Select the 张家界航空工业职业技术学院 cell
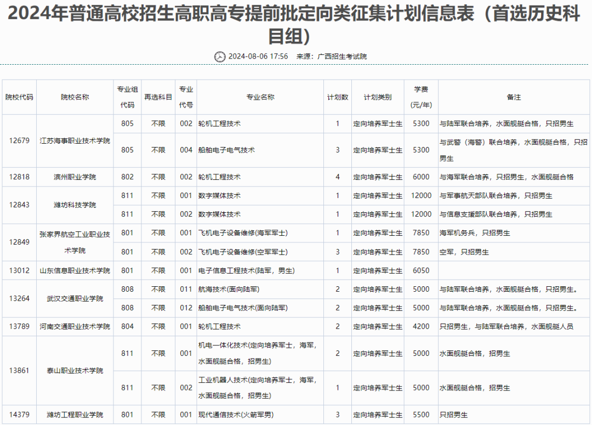592x425 pixels. point(75,242)
